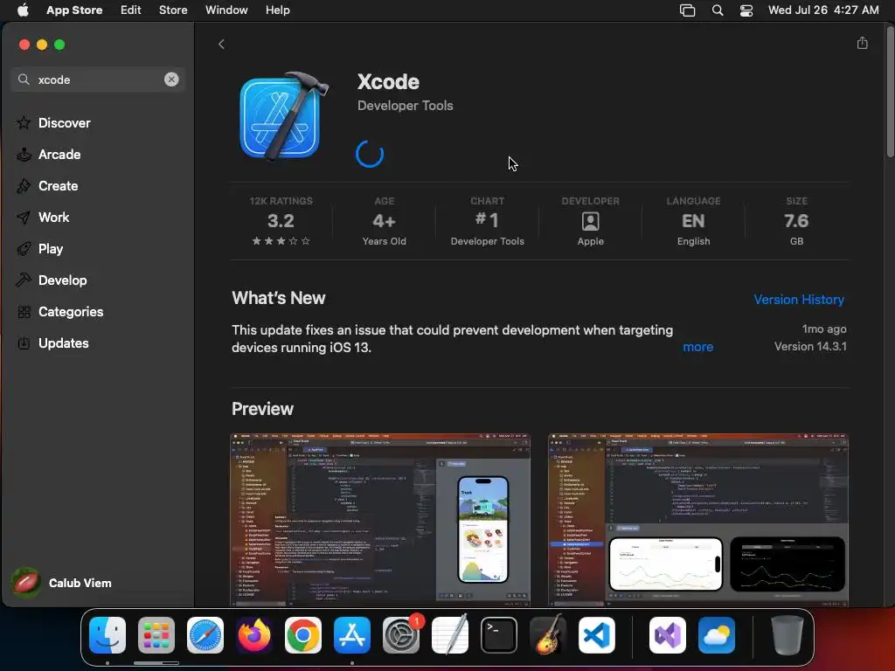The width and height of the screenshot is (895, 671).
Task: Clear the xcode search field text
Action: point(171,80)
